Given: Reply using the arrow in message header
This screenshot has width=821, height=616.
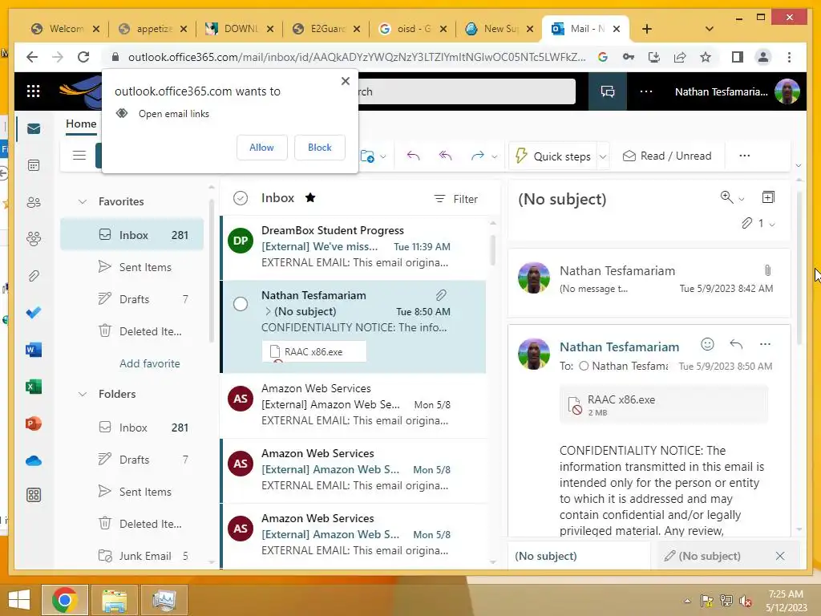Looking at the screenshot, I should point(736,344).
